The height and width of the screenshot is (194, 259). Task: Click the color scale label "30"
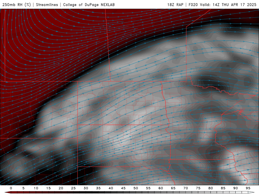86,188
